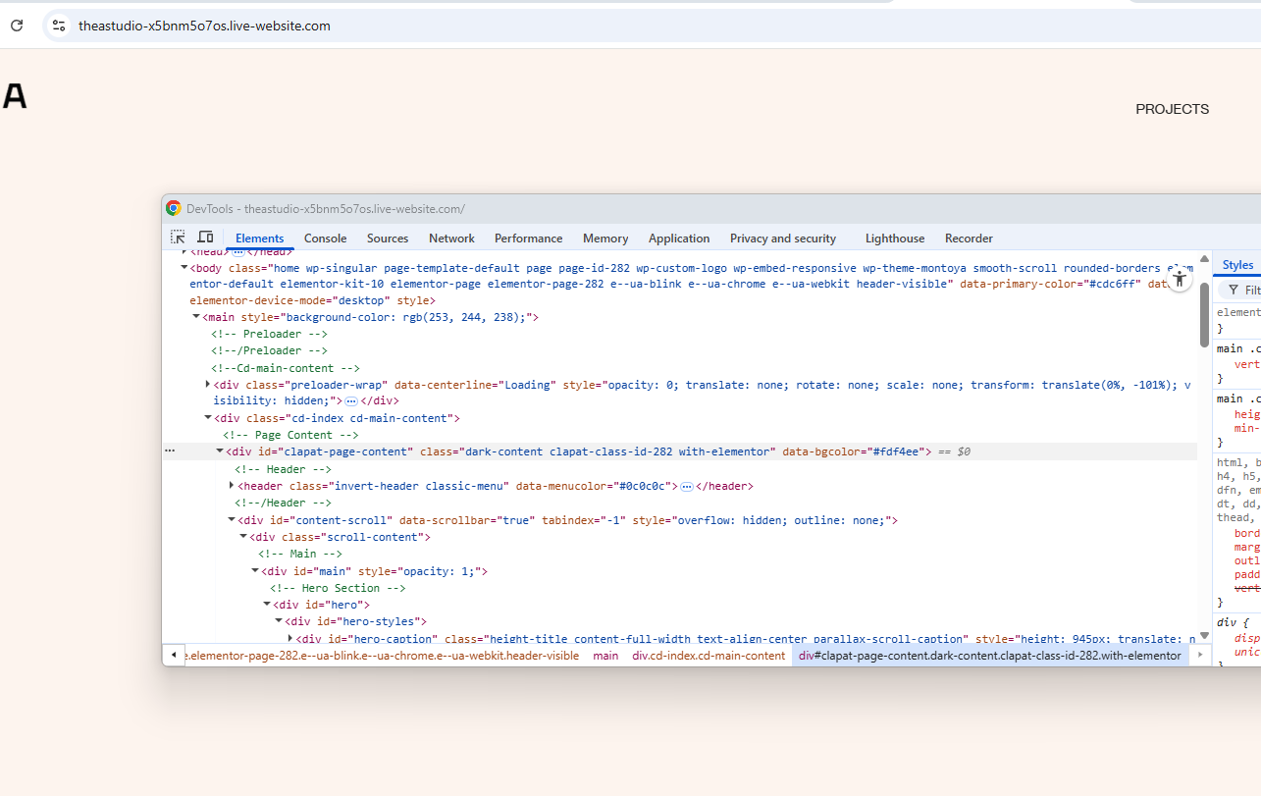This screenshot has width=1261, height=796.
Task: Open the Memory tab
Action: pyautogui.click(x=605, y=239)
